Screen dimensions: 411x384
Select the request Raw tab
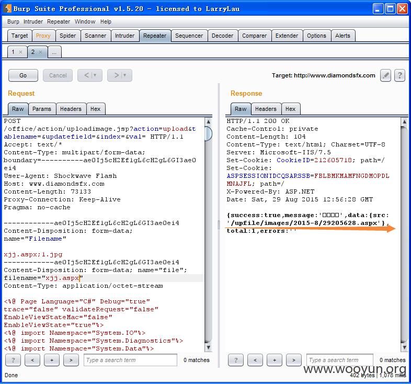(18, 109)
